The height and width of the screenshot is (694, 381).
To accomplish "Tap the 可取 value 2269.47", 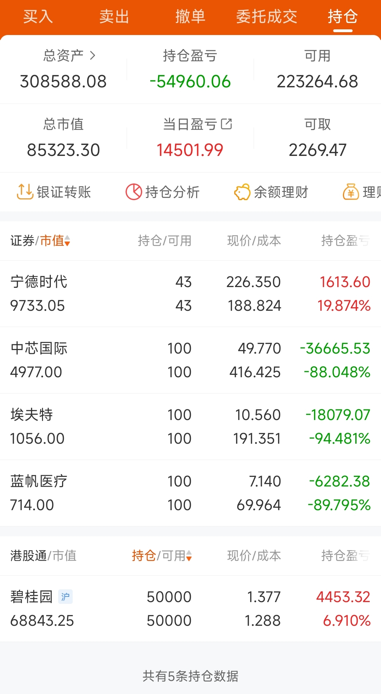I will (x=317, y=150).
